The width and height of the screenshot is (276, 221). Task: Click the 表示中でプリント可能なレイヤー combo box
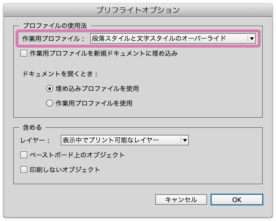click(124, 140)
